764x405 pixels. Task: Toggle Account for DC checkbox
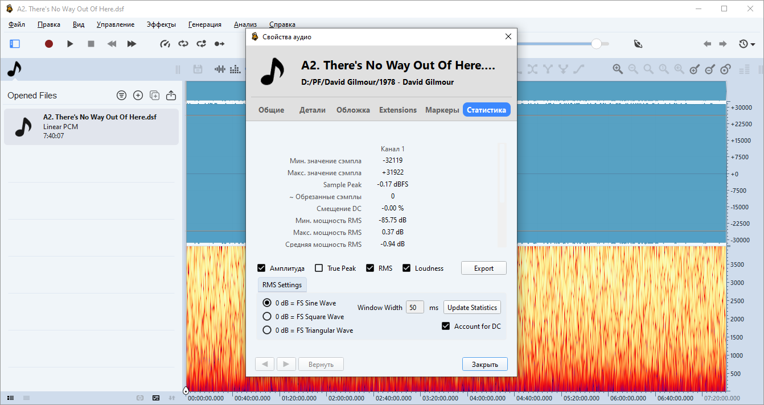[446, 326]
